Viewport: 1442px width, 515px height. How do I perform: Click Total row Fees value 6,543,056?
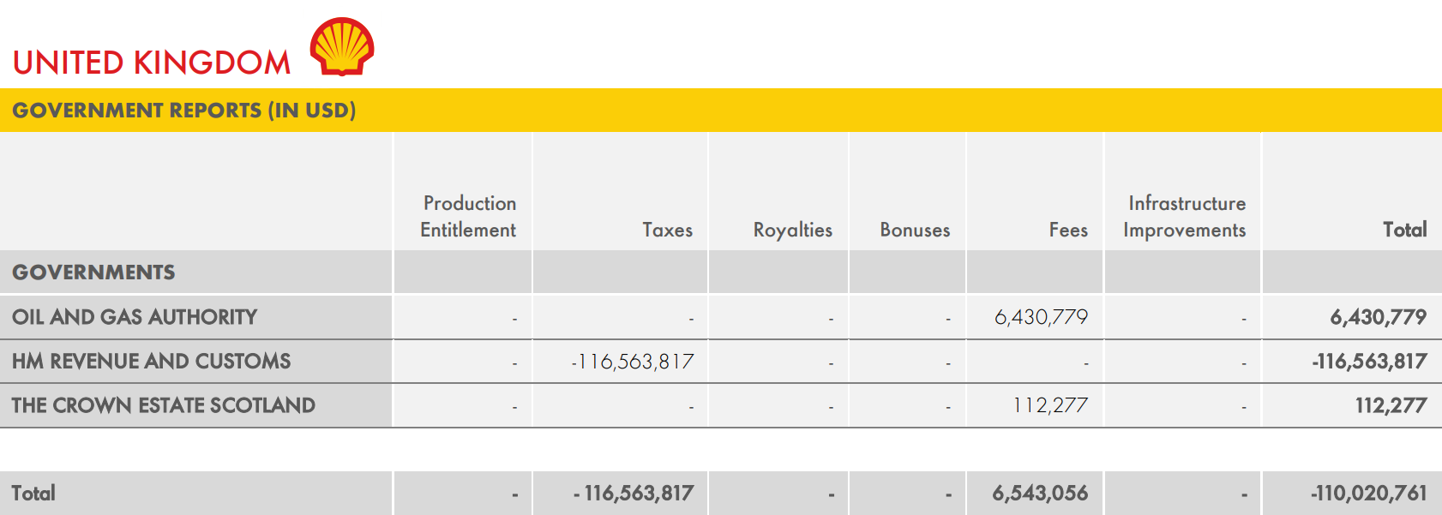tap(1040, 494)
